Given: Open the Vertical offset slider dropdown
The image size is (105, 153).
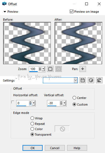Looking at the screenshot, I should click(x=64, y=103).
